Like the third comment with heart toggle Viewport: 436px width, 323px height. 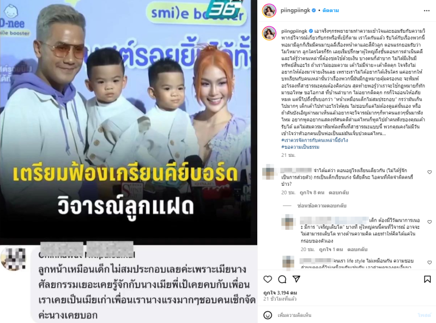point(429,263)
